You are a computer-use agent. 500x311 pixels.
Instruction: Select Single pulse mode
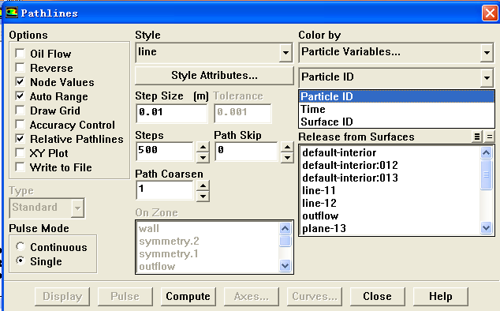[x=21, y=260]
